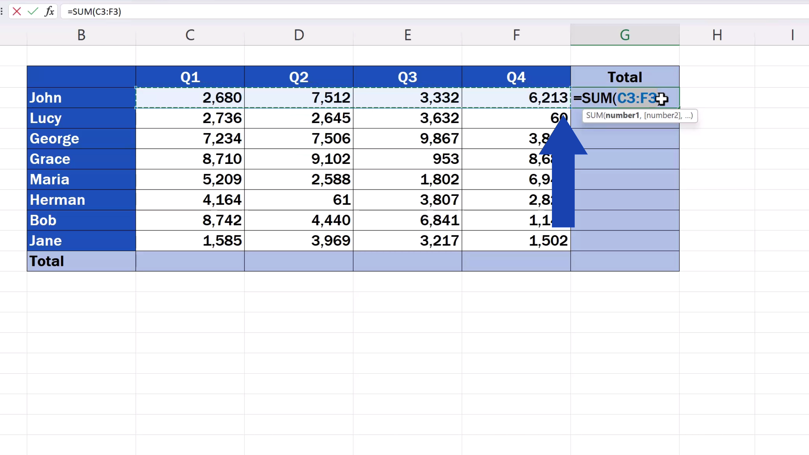
Task: Click the cancel entry X icon
Action: coord(16,11)
